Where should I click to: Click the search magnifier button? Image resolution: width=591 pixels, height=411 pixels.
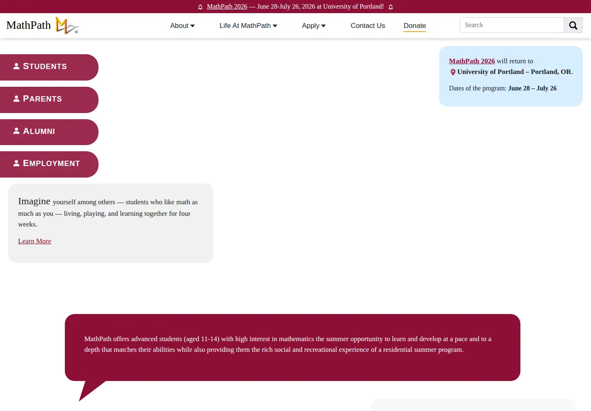click(573, 25)
